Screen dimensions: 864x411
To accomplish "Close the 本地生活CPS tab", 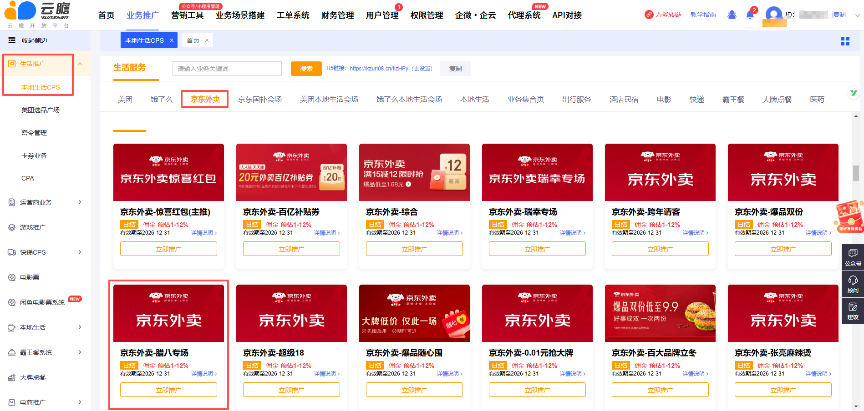I will [172, 40].
